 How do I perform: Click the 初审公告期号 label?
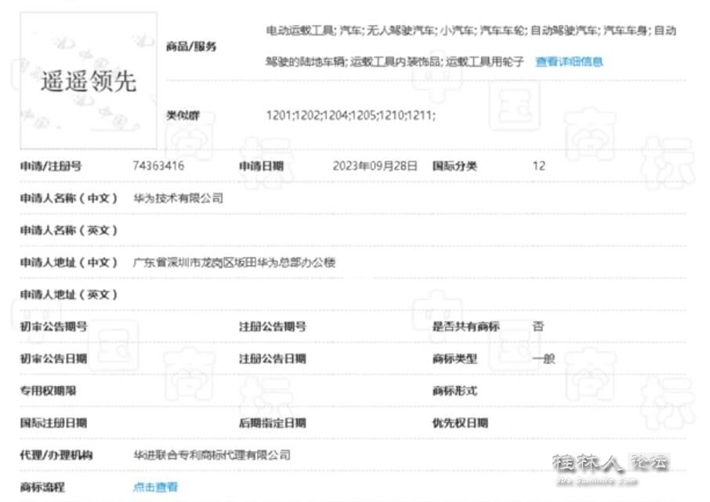[54, 326]
